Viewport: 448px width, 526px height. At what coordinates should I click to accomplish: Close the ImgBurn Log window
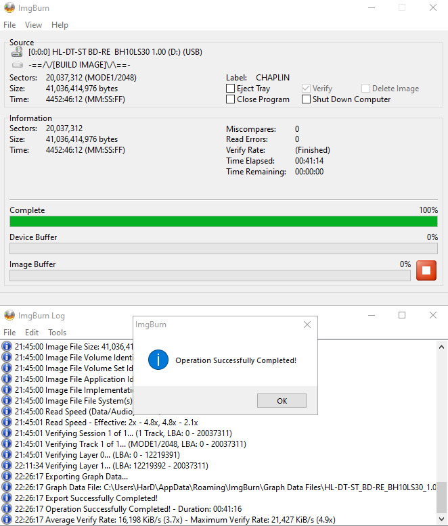[x=433, y=315]
